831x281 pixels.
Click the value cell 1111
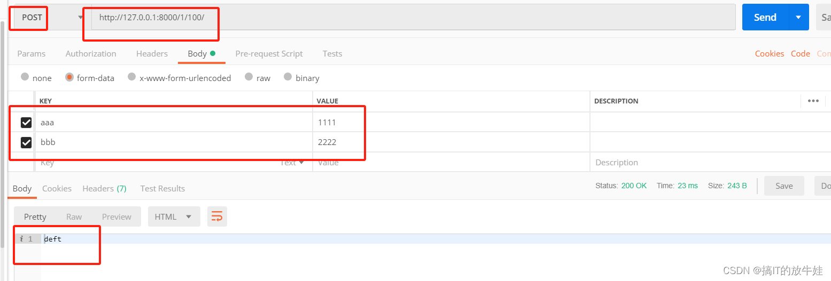click(451, 123)
